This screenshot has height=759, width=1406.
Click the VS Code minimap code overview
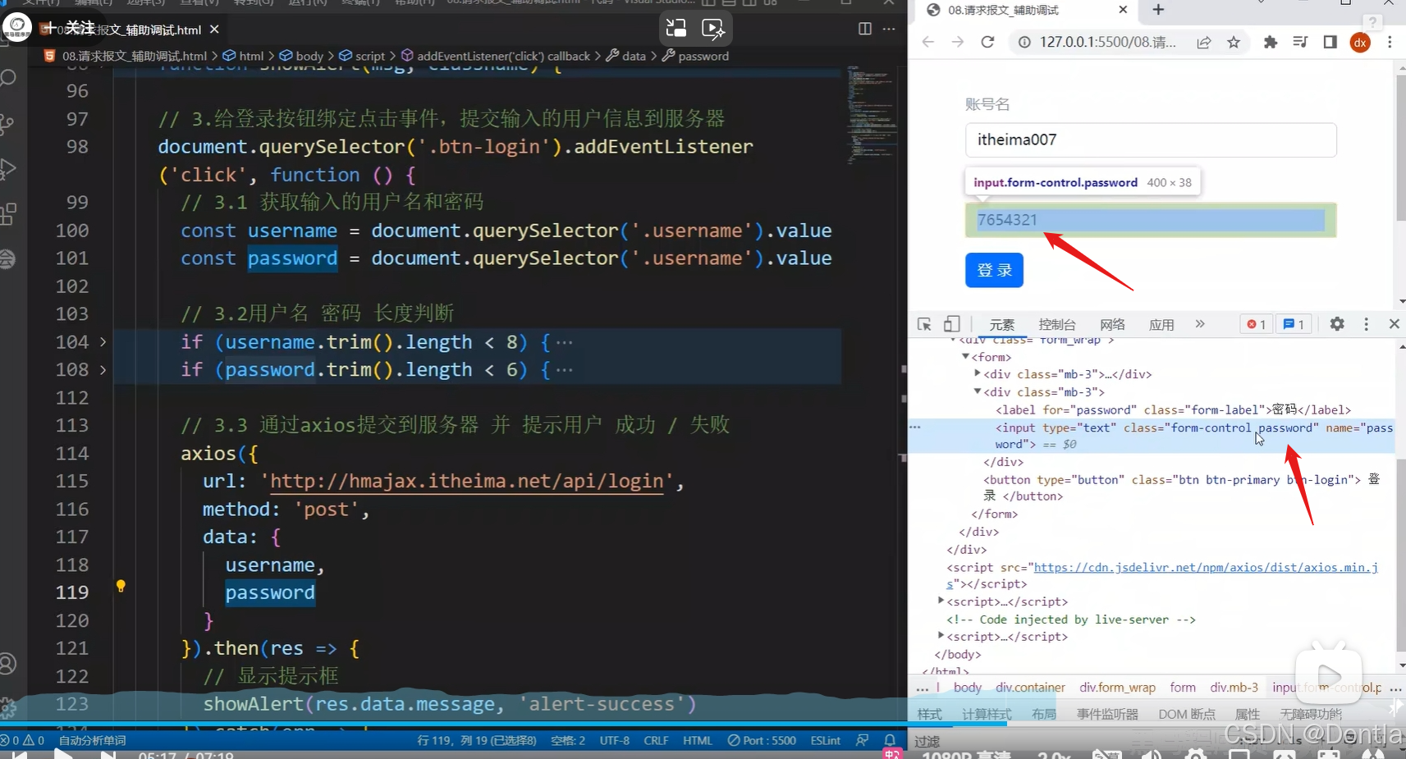click(871, 115)
